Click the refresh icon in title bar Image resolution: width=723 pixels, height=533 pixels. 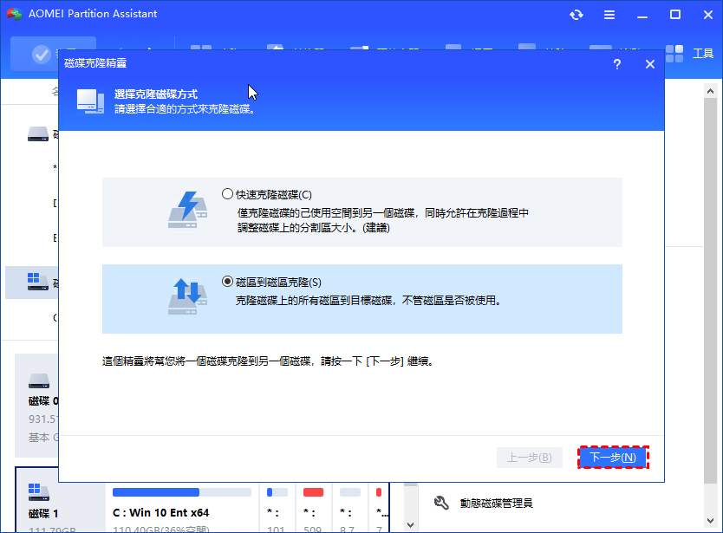point(576,15)
